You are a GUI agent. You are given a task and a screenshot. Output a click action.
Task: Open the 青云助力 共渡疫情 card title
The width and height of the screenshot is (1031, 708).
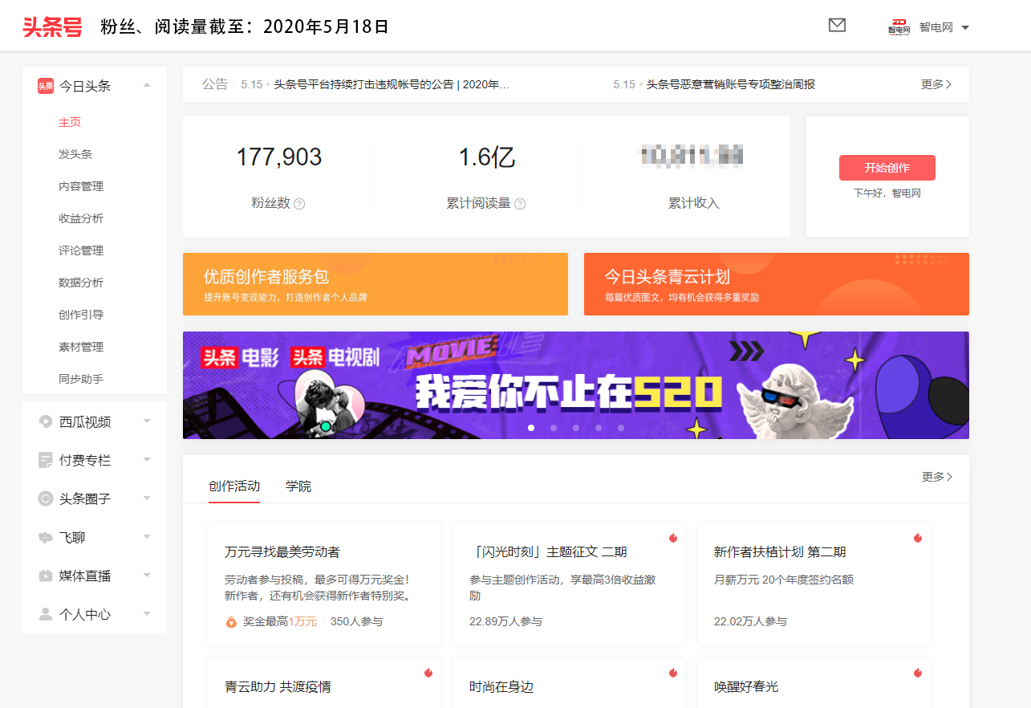(x=278, y=687)
